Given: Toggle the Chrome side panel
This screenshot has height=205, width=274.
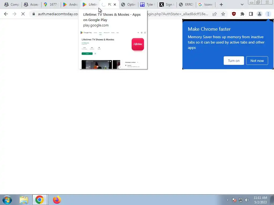Looking at the screenshot, I should 251,14.
